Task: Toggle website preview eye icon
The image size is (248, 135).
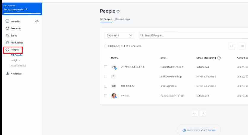Action: click(x=37, y=21)
